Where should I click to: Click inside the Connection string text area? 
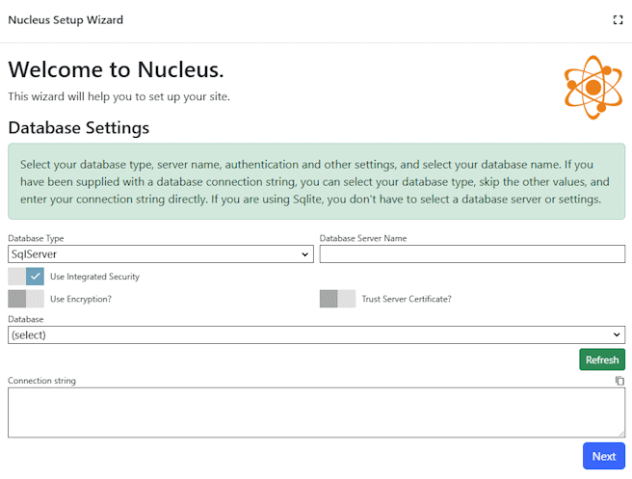[316, 412]
